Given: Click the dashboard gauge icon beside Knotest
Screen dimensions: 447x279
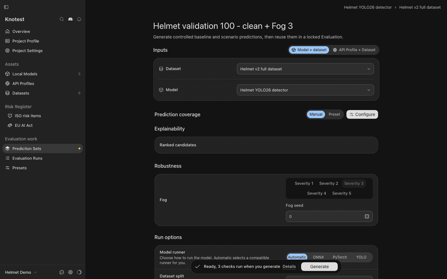Looking at the screenshot, I should pos(70,19).
